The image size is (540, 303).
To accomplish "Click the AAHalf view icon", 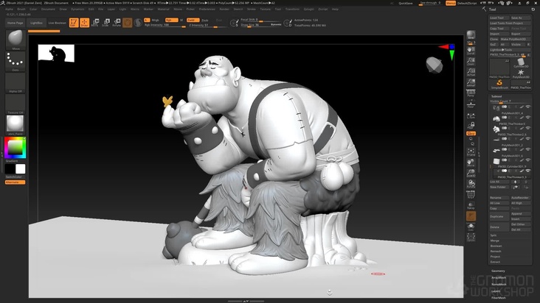I will (471, 82).
